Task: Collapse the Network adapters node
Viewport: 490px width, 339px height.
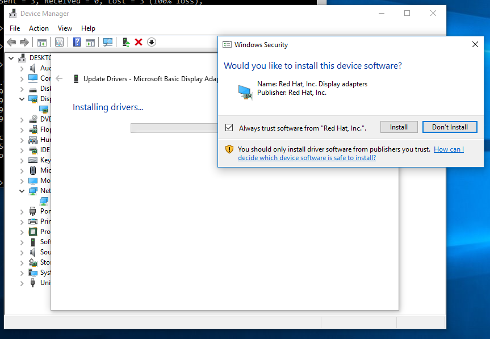Action: (x=22, y=191)
